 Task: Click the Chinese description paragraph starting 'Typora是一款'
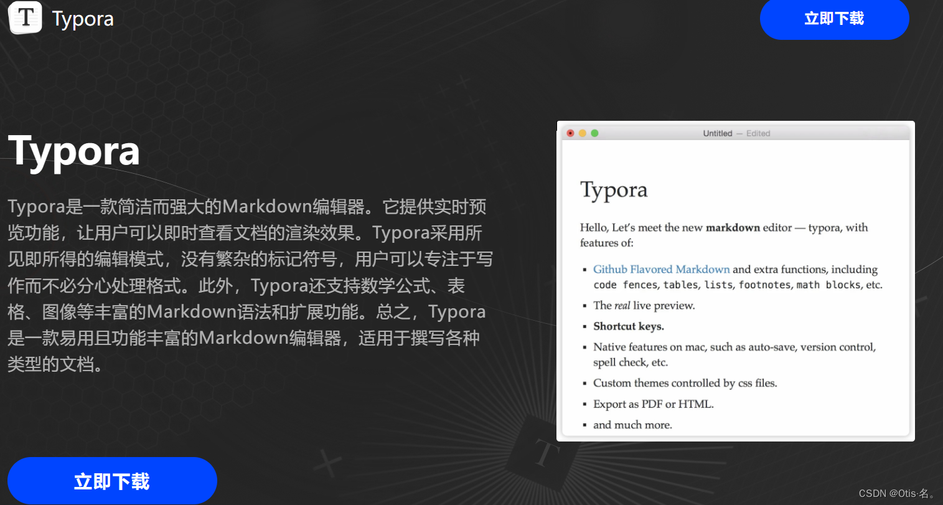250,285
